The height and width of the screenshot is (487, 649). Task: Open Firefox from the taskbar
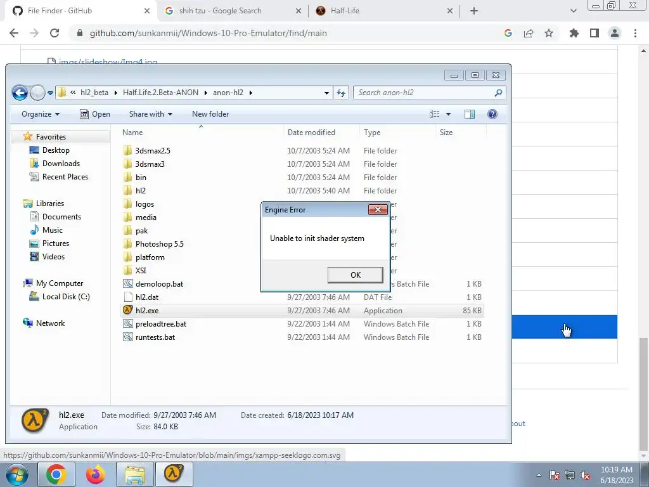[x=96, y=474]
